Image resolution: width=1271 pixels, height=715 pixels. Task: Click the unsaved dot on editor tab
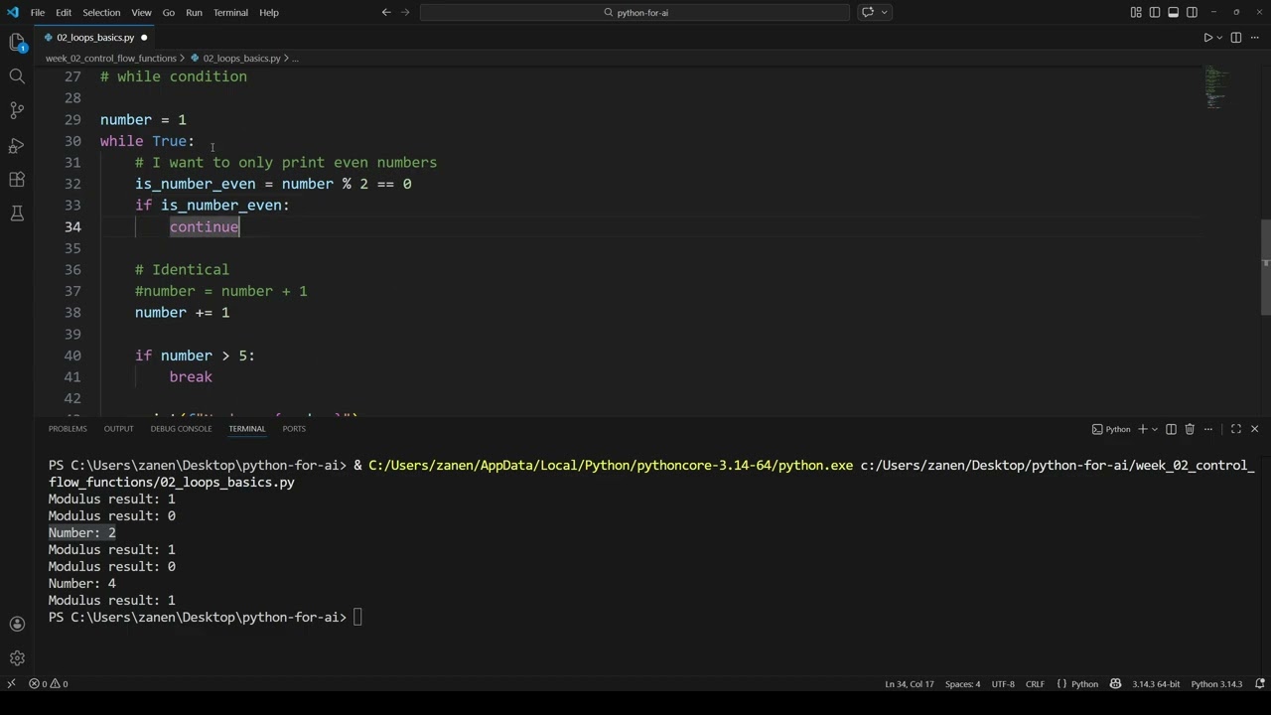[144, 38]
